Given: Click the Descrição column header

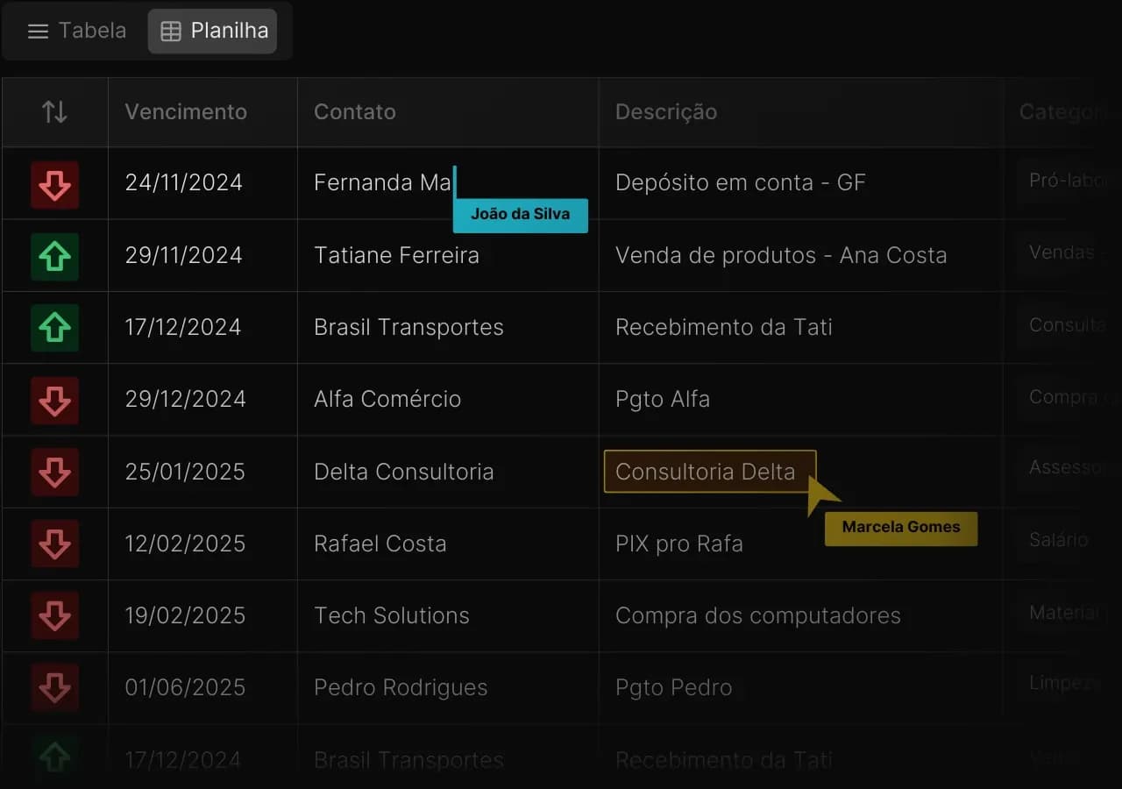Looking at the screenshot, I should click(666, 112).
